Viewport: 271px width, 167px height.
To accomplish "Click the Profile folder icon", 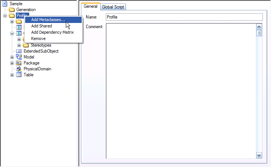I will pos(12,16).
